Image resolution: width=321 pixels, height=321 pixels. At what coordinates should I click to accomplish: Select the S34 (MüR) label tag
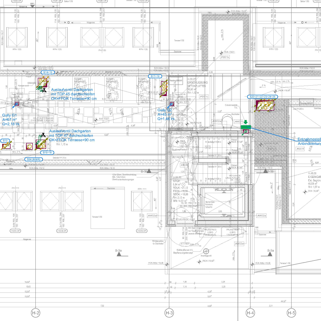point(34,159)
